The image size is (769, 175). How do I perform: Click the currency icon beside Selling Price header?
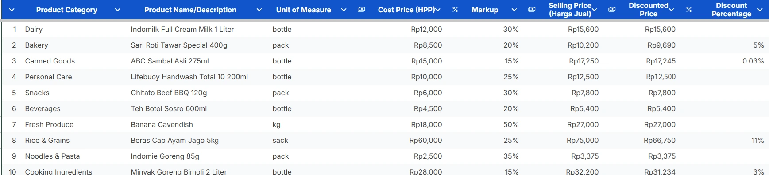click(532, 10)
